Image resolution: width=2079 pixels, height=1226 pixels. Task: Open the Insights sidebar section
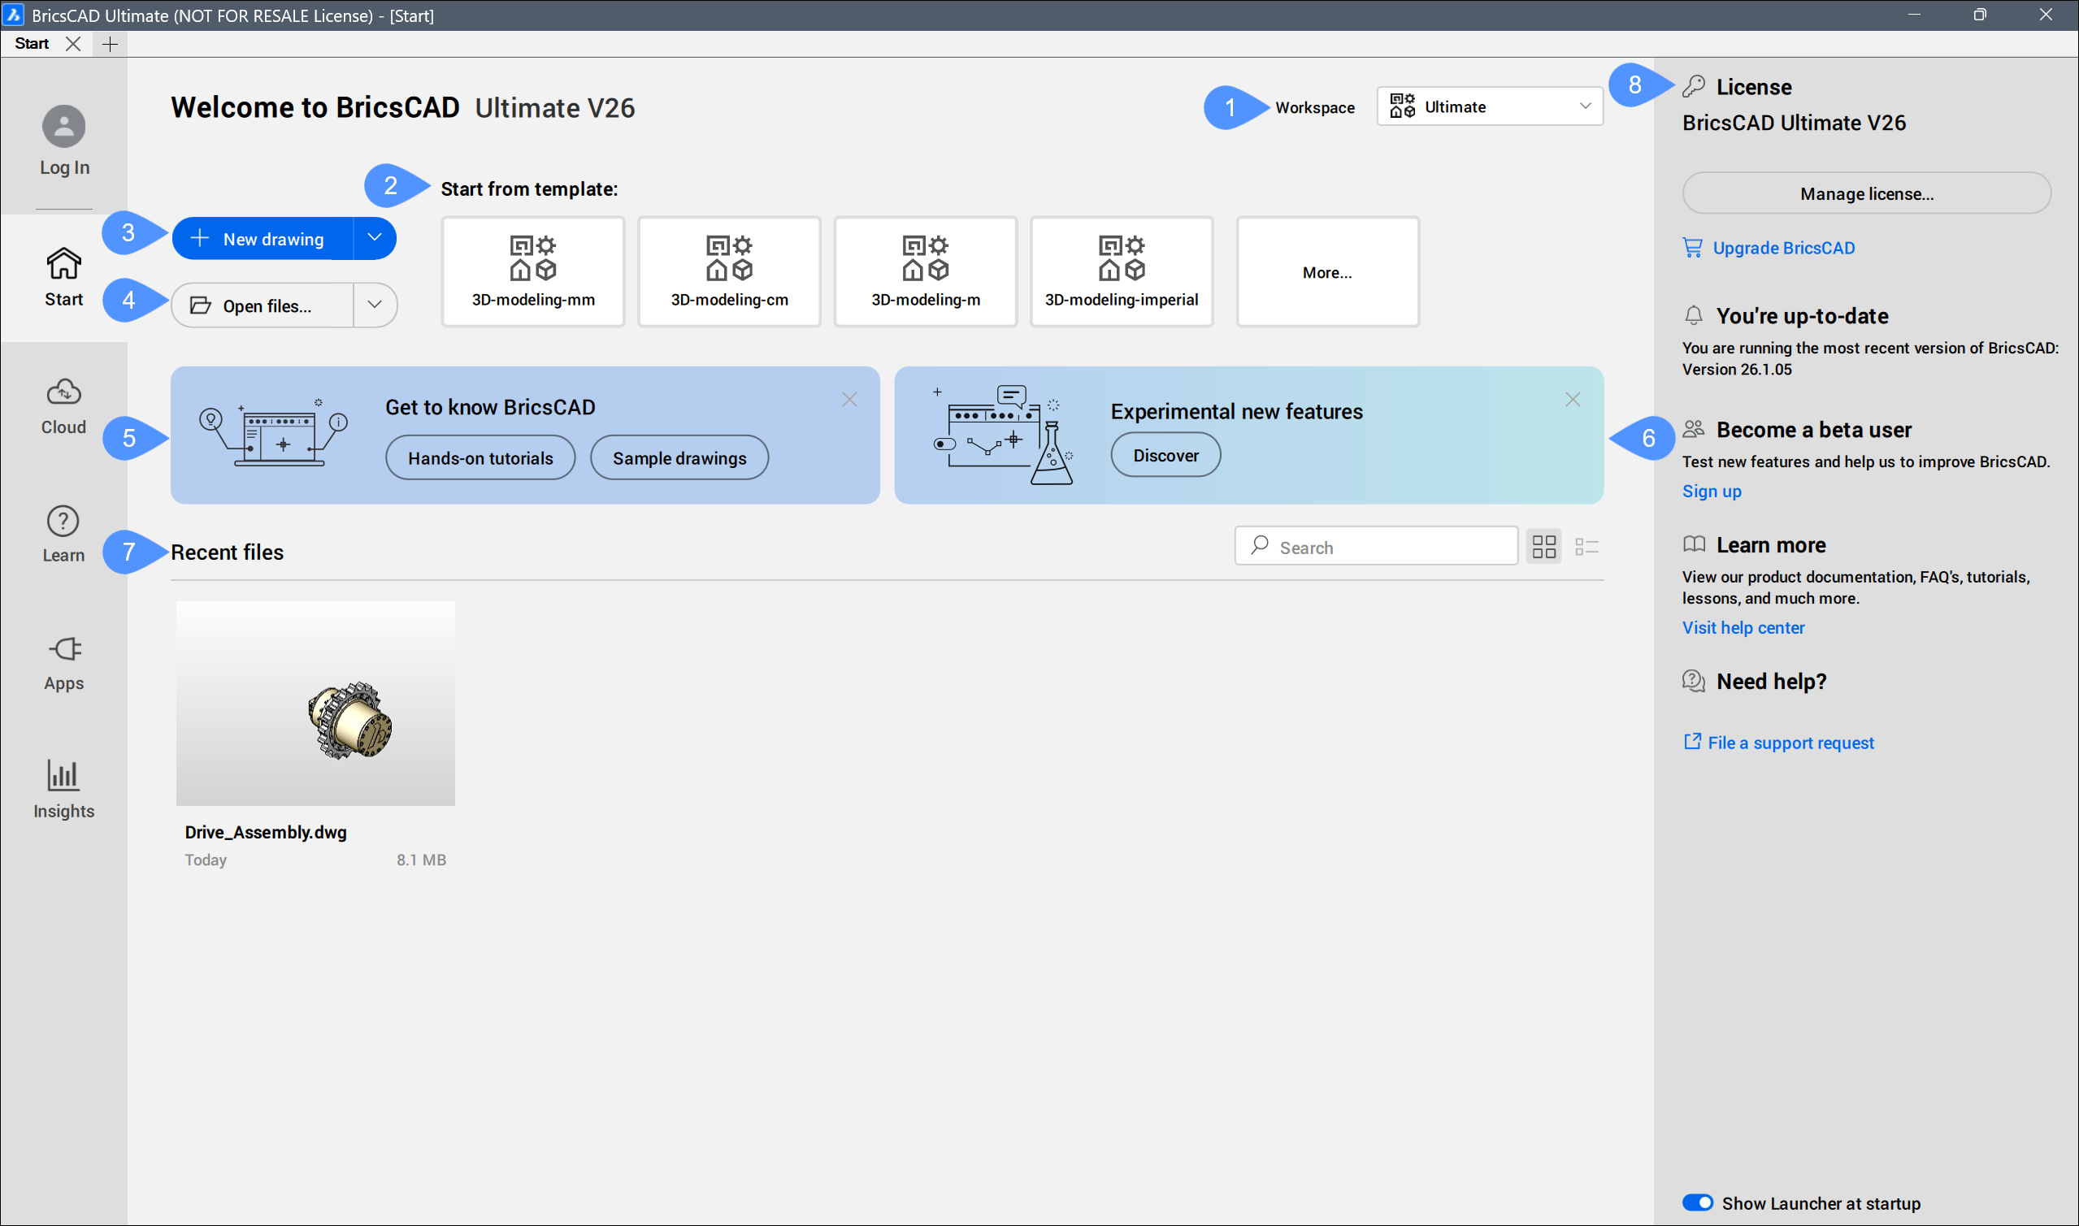point(63,789)
